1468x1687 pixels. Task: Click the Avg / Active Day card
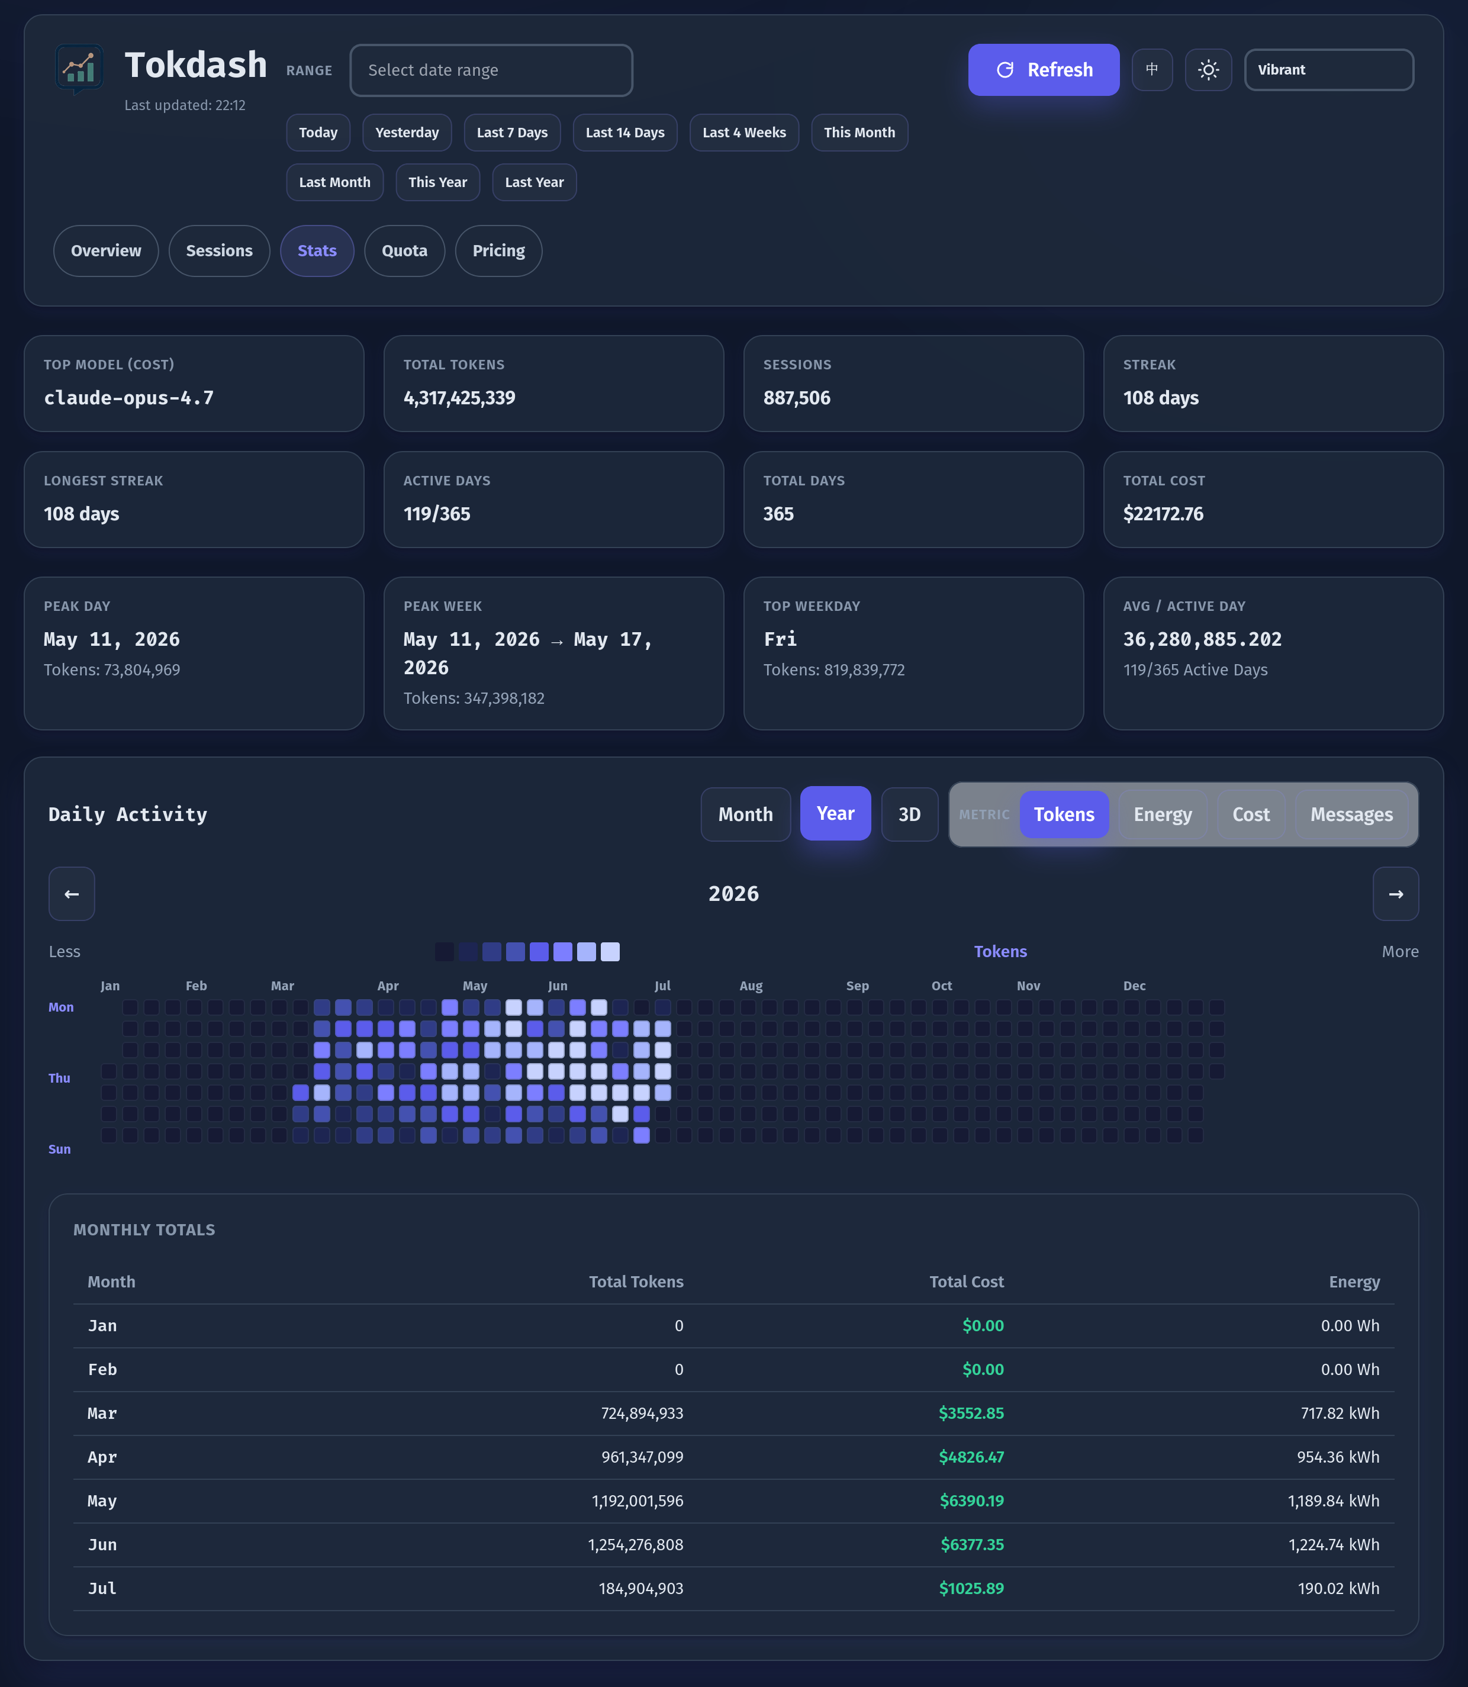pyautogui.click(x=1273, y=654)
